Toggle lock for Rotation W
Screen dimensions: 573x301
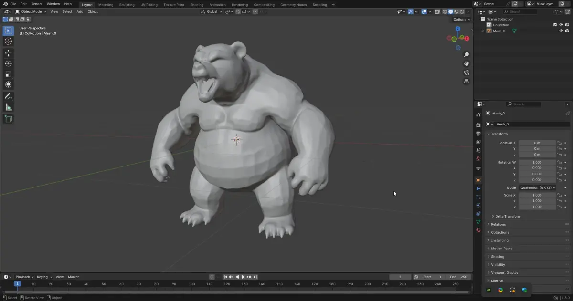[x=560, y=162]
